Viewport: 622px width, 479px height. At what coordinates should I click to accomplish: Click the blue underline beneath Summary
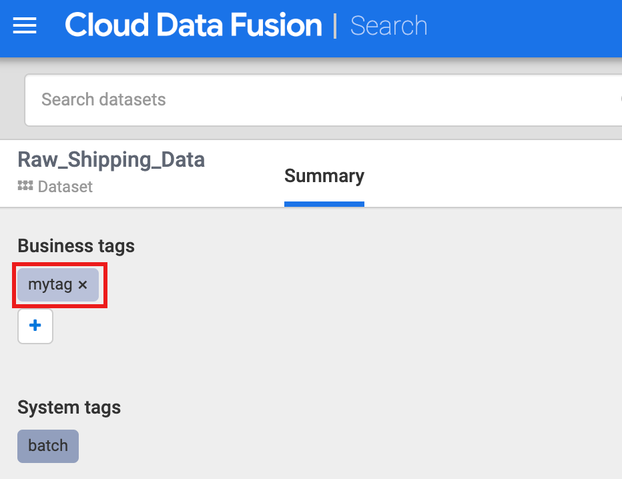pyautogui.click(x=324, y=204)
